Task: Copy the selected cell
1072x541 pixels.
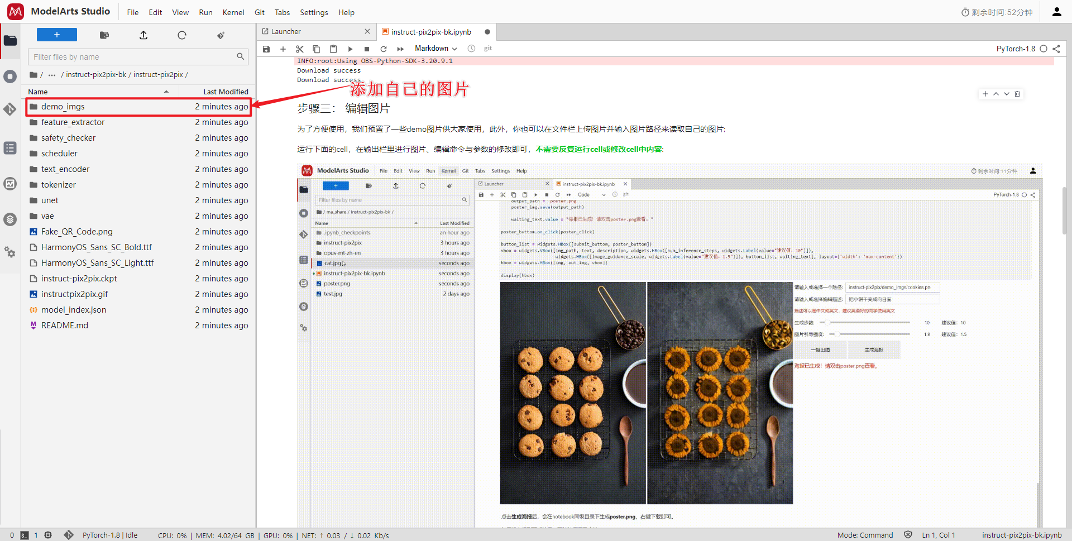Action: click(x=317, y=49)
